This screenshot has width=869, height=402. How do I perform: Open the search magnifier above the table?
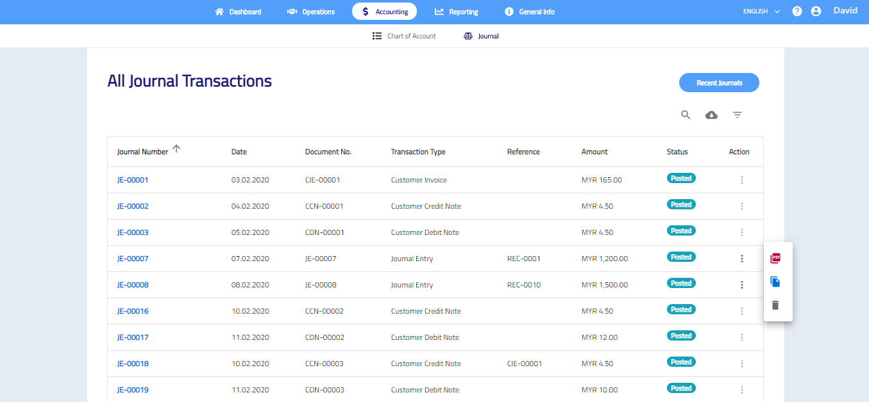pos(686,115)
